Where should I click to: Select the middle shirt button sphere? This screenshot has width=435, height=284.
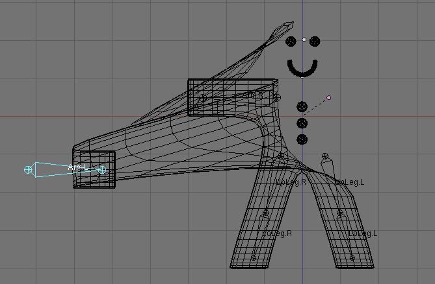tap(302, 123)
